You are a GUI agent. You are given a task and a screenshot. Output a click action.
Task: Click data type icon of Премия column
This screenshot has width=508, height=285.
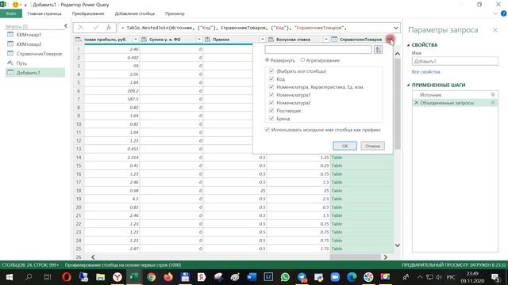[x=208, y=40]
